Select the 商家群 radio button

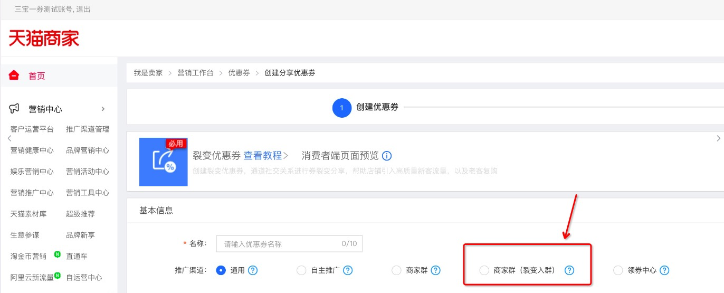pos(396,270)
